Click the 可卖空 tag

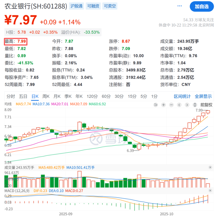click(x=109, y=6)
